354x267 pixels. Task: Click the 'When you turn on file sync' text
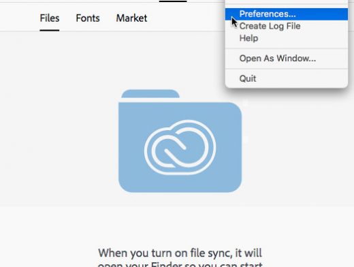[x=180, y=253]
